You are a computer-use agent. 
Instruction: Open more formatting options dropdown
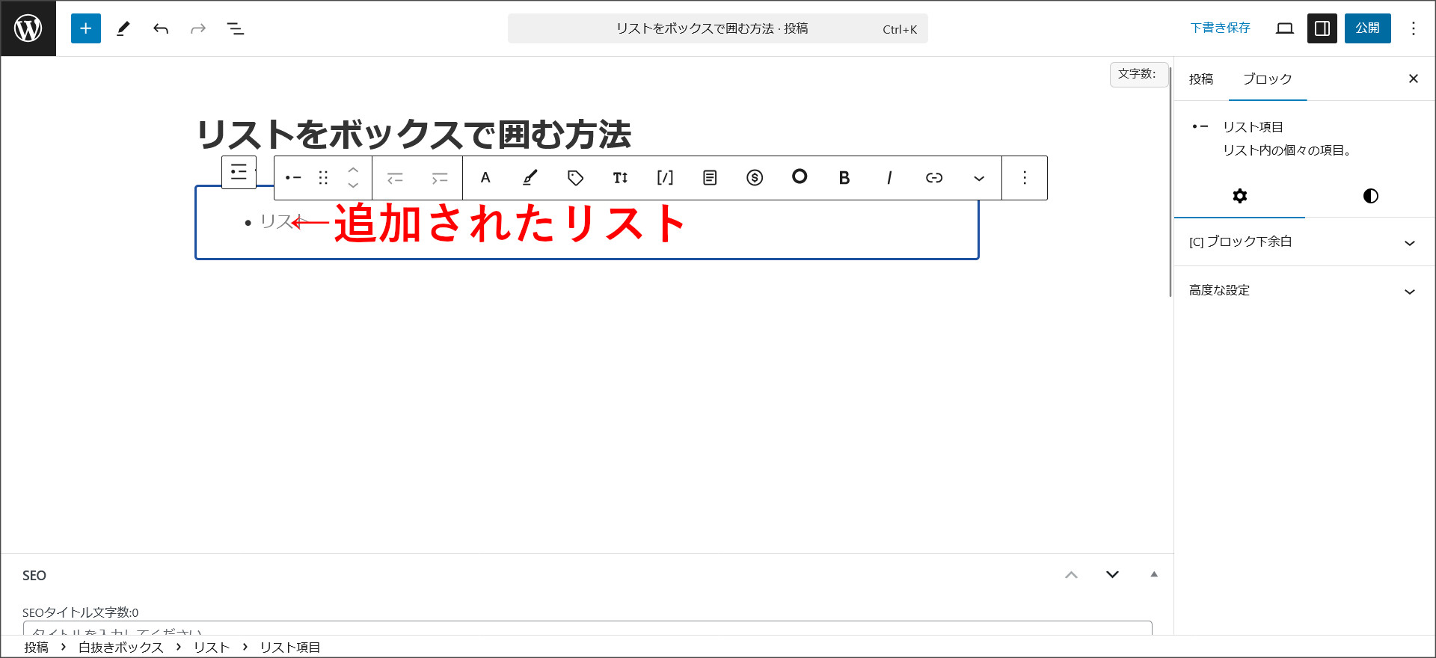[x=979, y=178]
